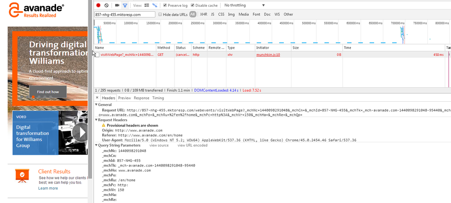Toggle capture screenshots camera icon

point(117,5)
